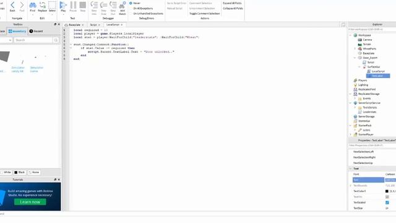The width and height of the screenshot is (396, 223).
Task: Click Expand All Folds
Action: coord(232,3)
